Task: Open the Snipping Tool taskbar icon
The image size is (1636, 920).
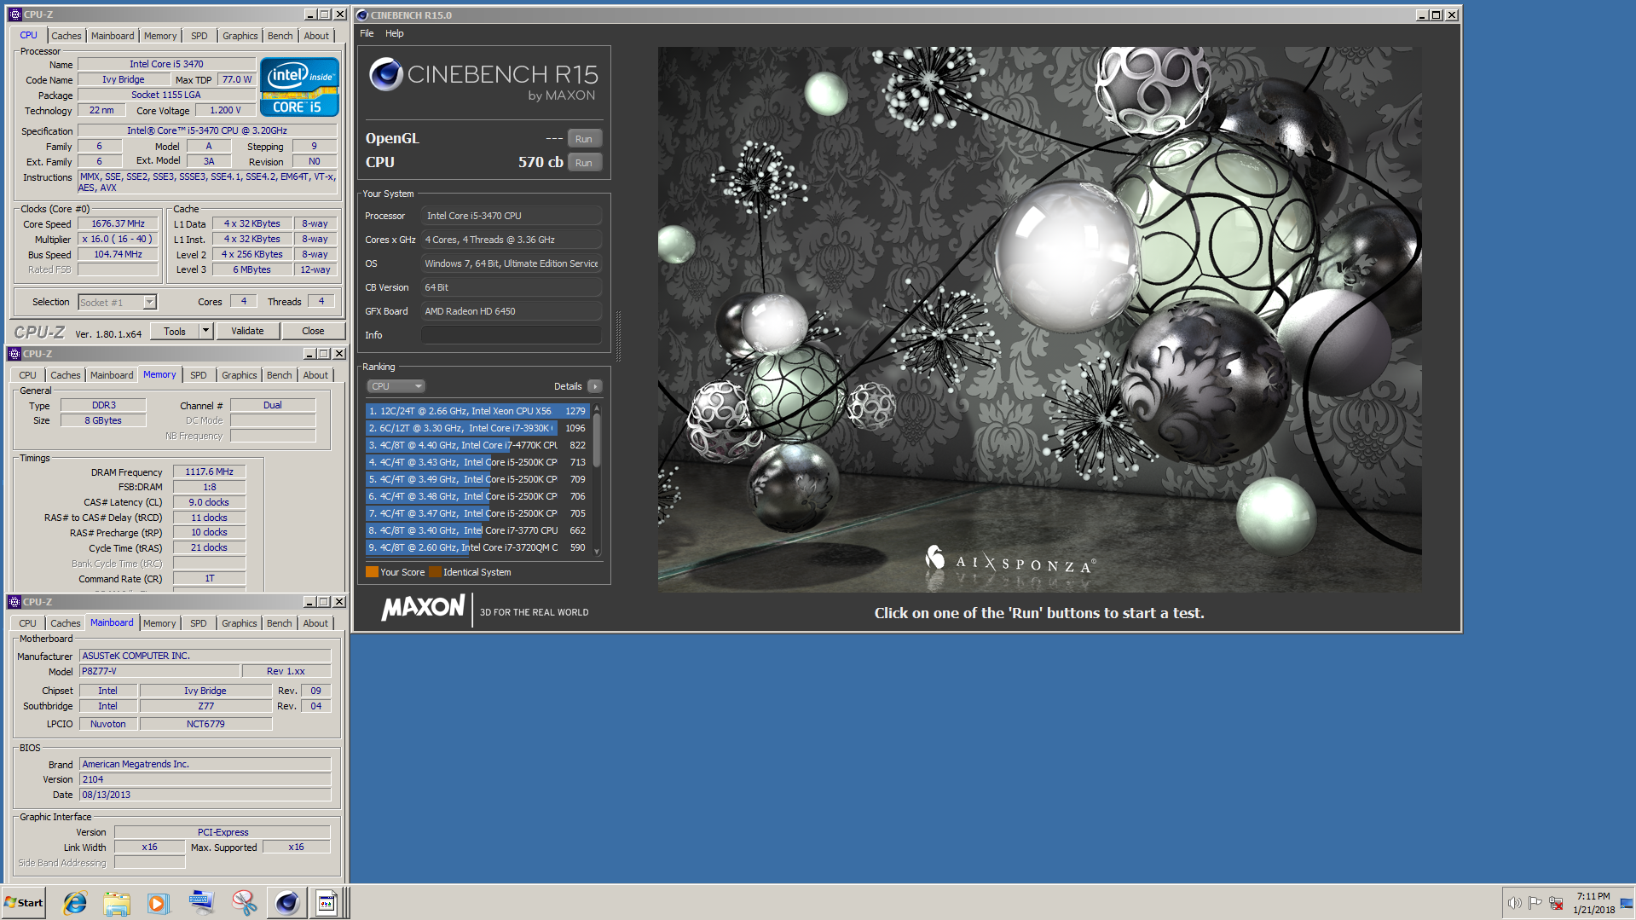Action: 244,902
